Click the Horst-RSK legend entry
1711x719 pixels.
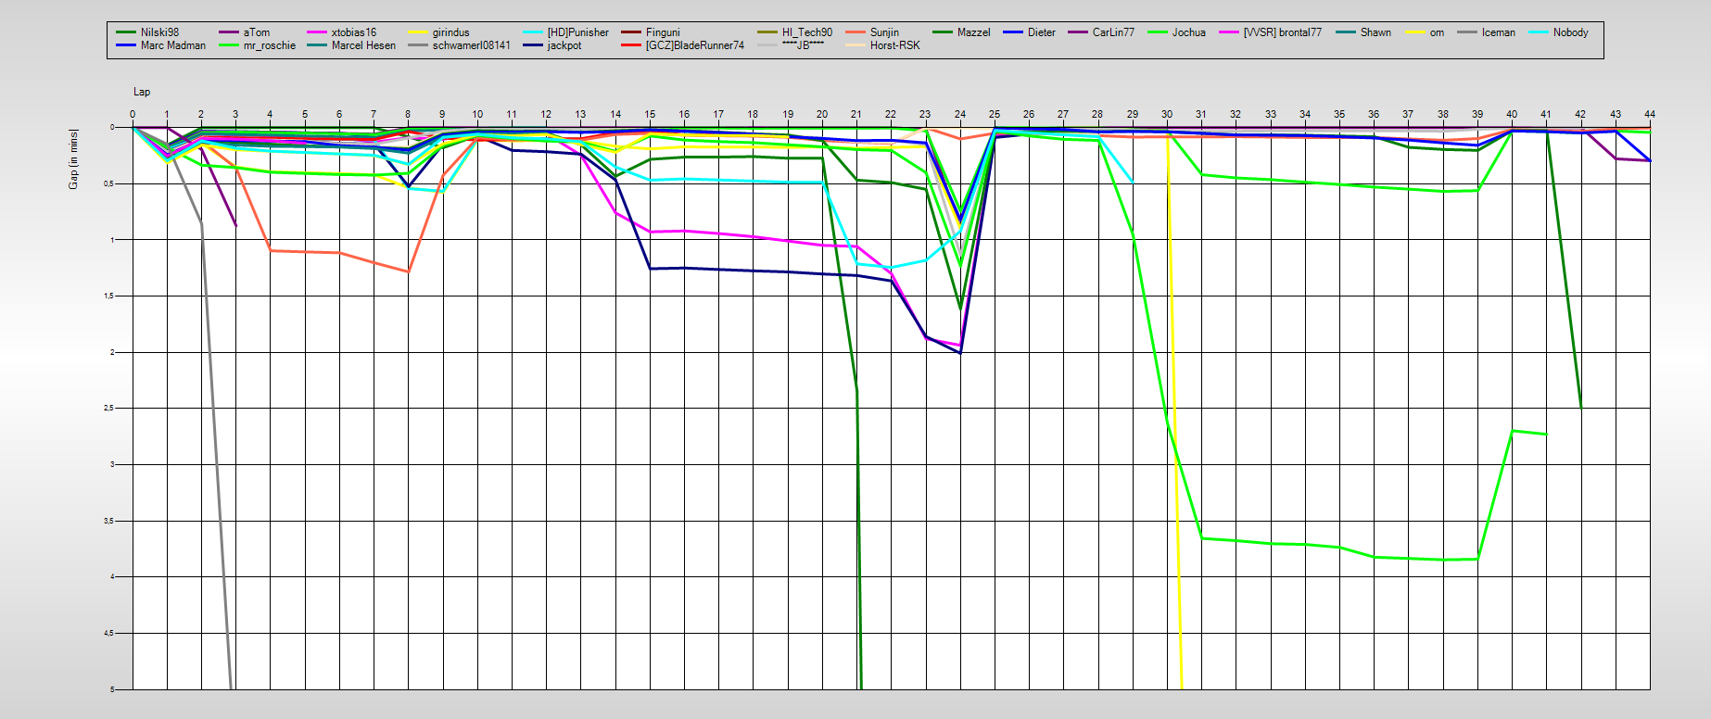pyautogui.click(x=894, y=45)
